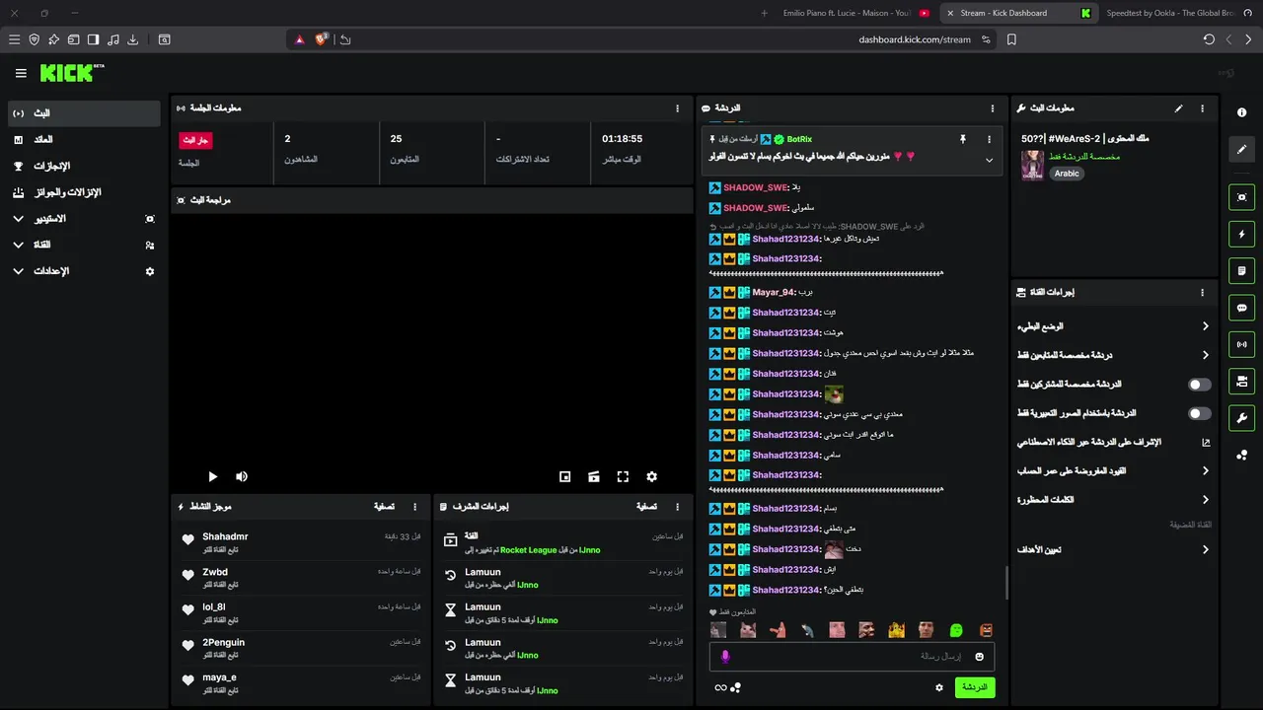Open the Achievements item in sidebar
Viewport: 1263px width, 710px height.
[x=83, y=166]
